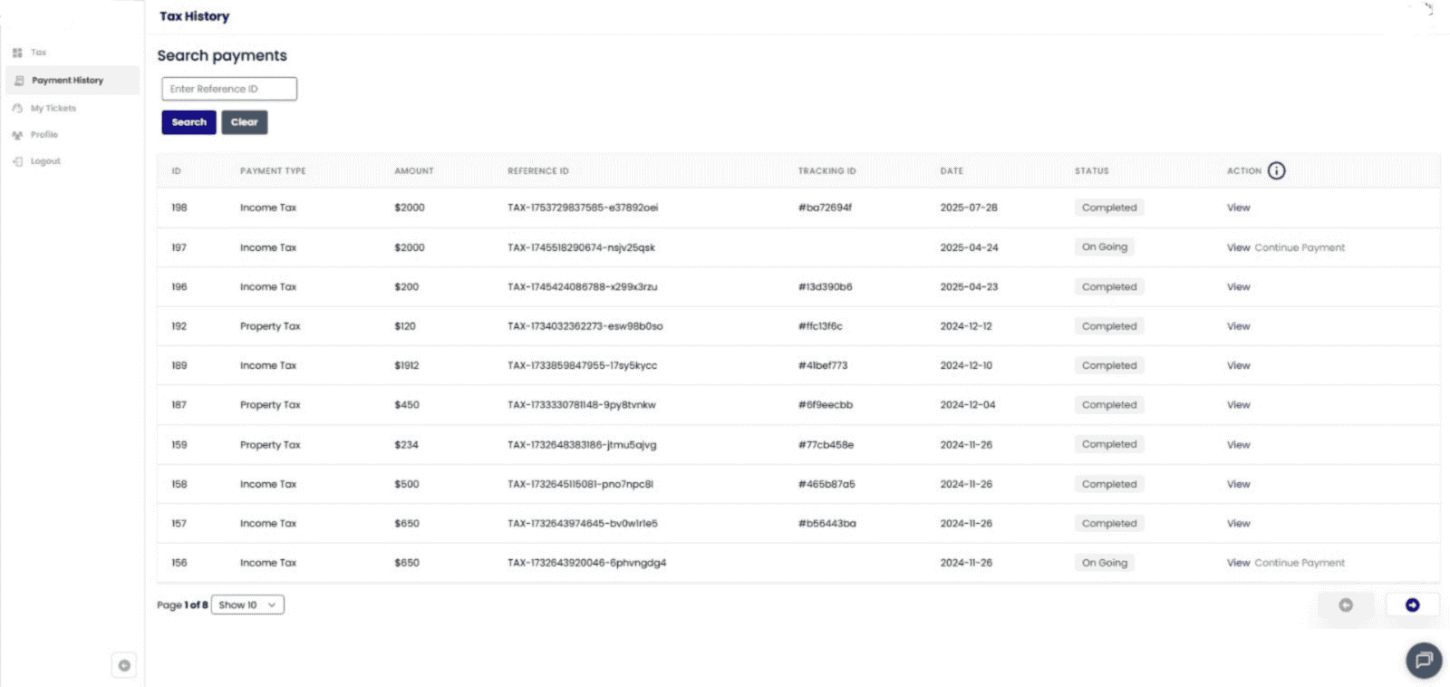Click the info icon beside Action header

(1276, 170)
